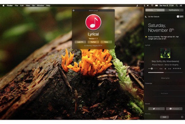
Task: Open Notification Center settings gear icon
Action: pos(182,117)
